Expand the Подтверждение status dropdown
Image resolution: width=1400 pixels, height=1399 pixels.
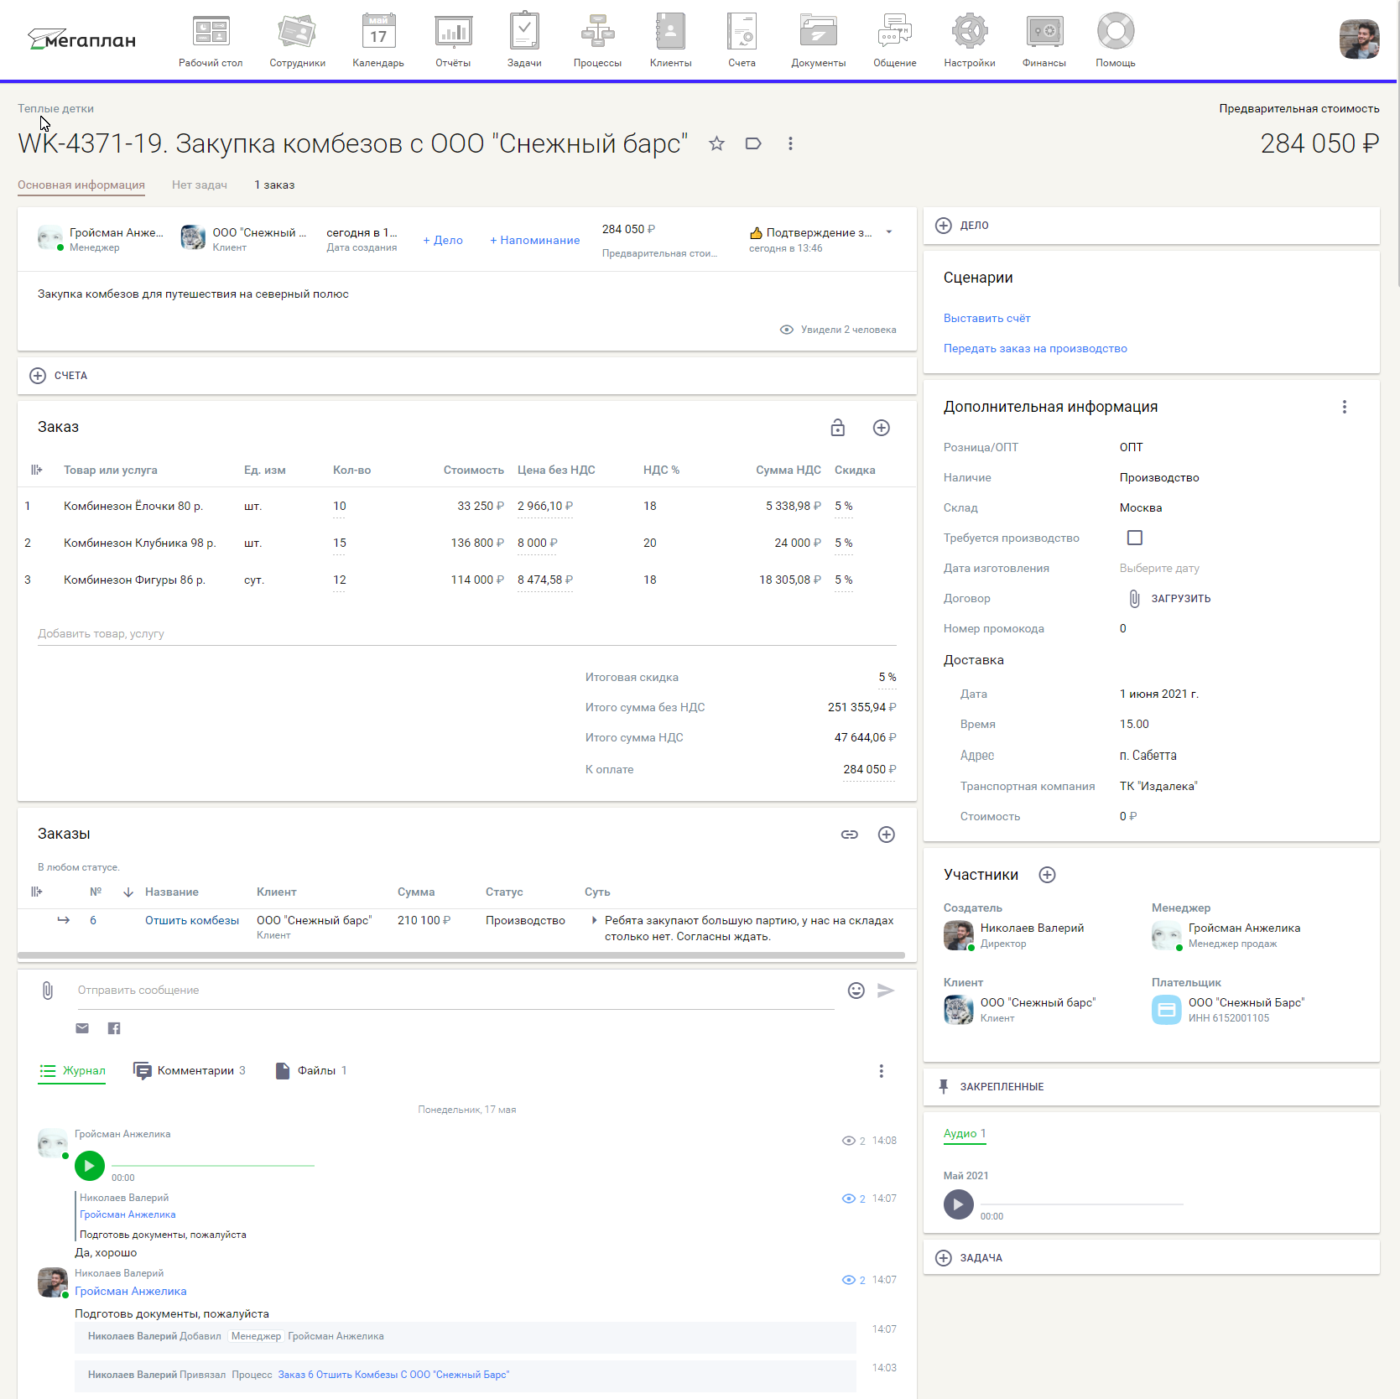click(x=889, y=232)
